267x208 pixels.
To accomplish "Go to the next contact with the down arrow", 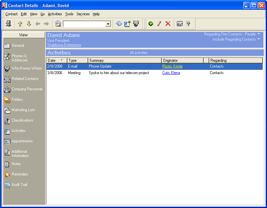I will point(29,23).
